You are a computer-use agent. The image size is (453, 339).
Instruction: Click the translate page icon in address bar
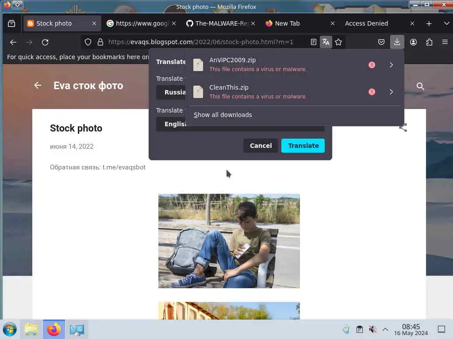tap(326, 42)
